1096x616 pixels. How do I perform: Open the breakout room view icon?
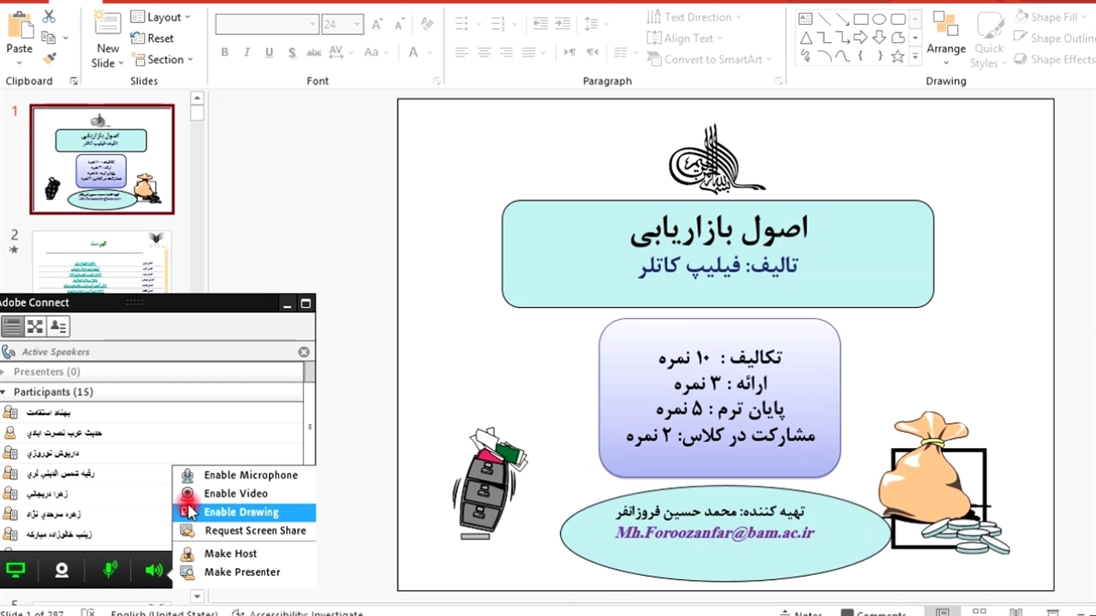(35, 326)
